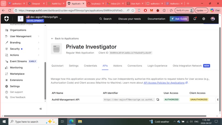Expand Security section chevron
Screen dimensions: 222x125
(x=39, y=49)
